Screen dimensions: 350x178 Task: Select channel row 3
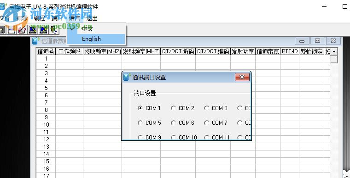pos(46,73)
